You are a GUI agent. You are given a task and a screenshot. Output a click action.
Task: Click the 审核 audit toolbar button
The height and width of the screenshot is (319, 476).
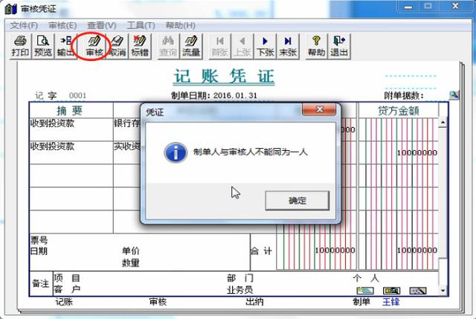pos(94,46)
